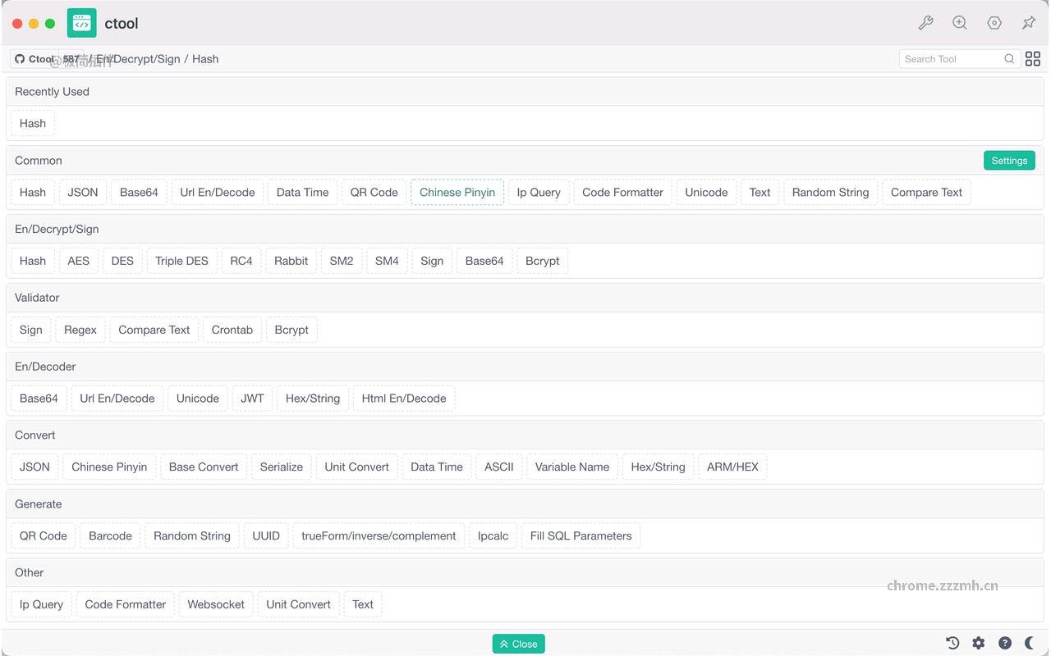Image resolution: width=1051 pixels, height=656 pixels.
Task: Open the Regex validator tool
Action: click(x=80, y=330)
